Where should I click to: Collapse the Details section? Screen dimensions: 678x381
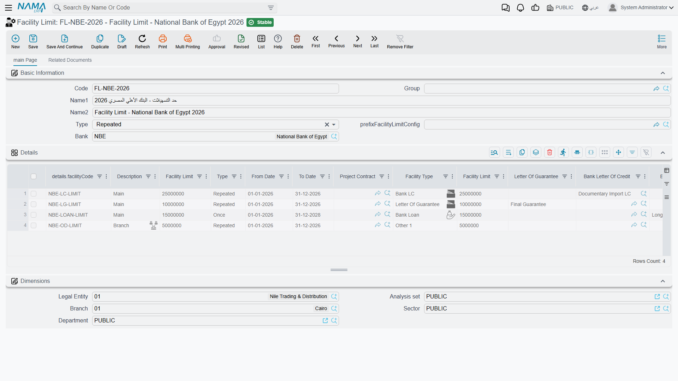(663, 153)
